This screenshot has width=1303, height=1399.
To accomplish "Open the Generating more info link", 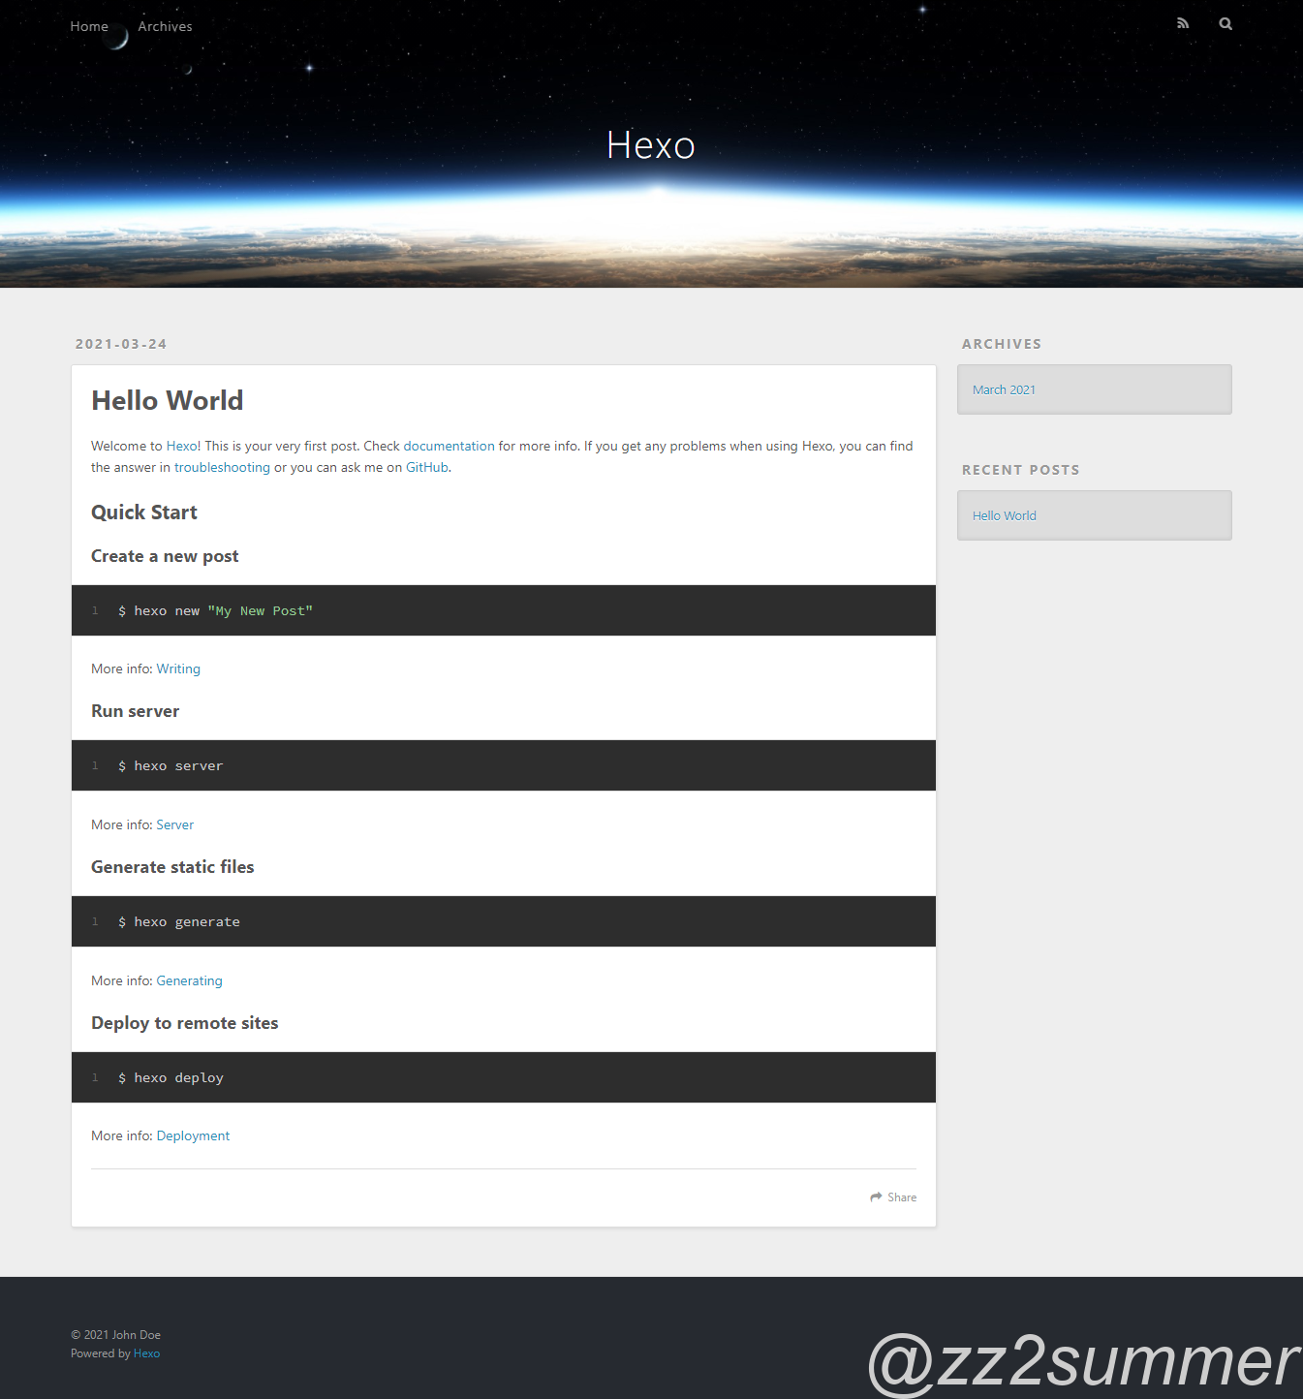I will tap(189, 980).
